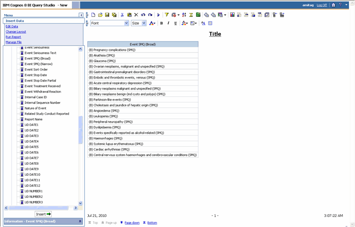The height and width of the screenshot is (227, 355).
Task: Run the report with the blue play icon
Action: (x=159, y=15)
